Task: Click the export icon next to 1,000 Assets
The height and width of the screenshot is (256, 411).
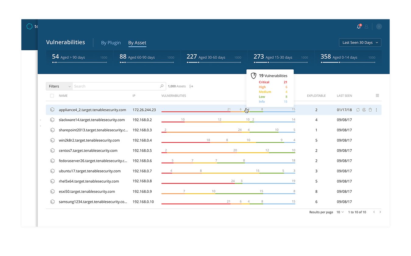Action: click(x=191, y=87)
